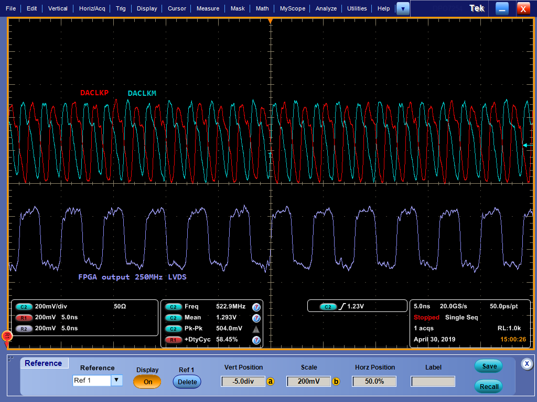Open the Edit menu

pos(32,8)
